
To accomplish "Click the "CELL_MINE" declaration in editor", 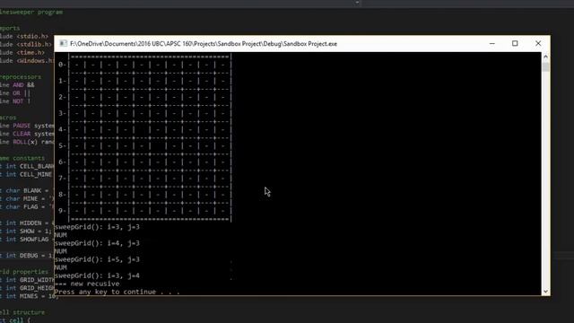I will coord(27,174).
